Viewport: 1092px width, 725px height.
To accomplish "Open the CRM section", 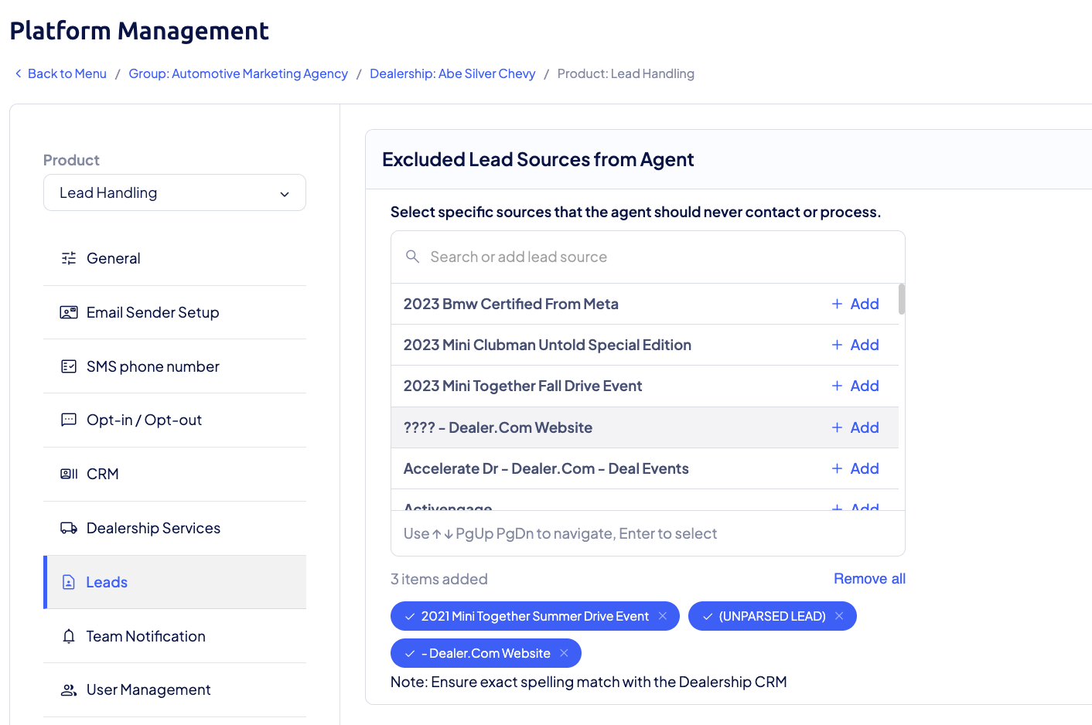I will point(175,474).
